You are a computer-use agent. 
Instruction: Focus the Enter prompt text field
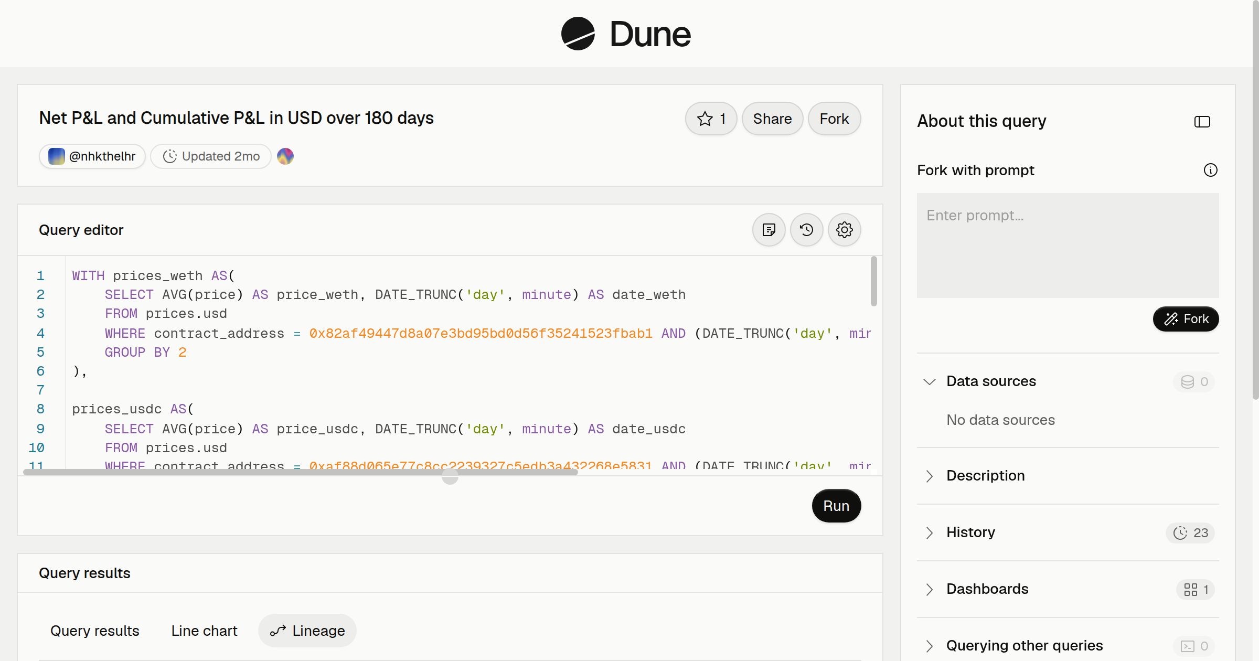pos(1068,246)
